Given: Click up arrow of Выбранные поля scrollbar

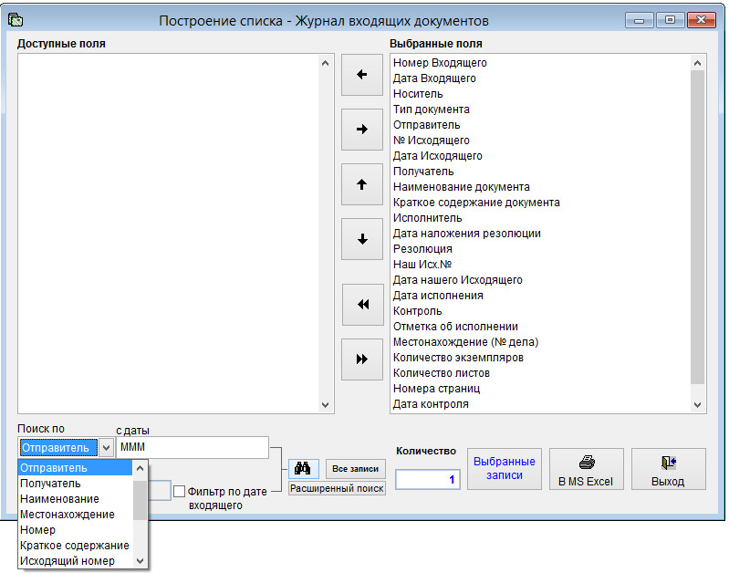Looking at the screenshot, I should (x=697, y=63).
